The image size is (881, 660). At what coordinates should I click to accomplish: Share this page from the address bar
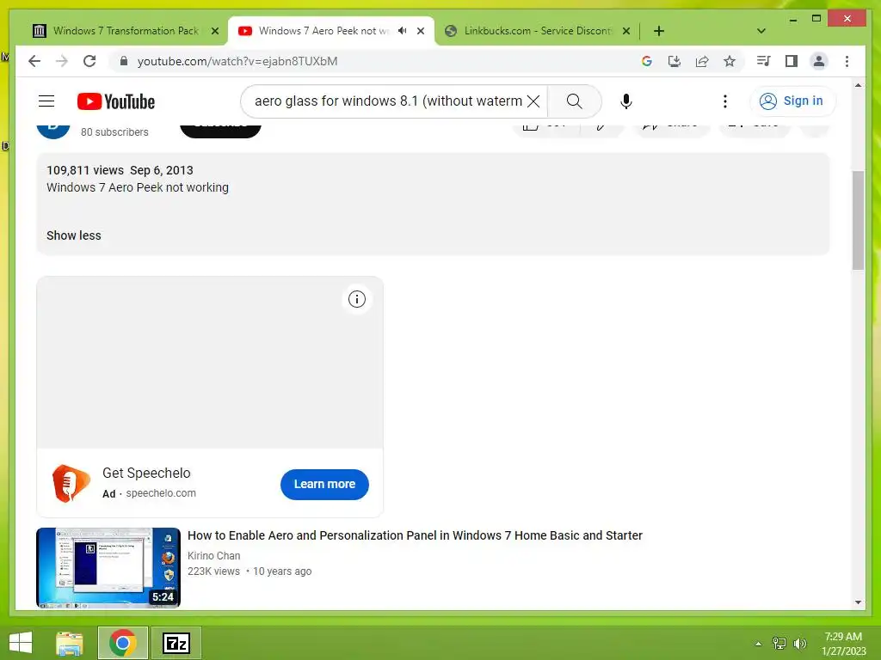click(702, 61)
